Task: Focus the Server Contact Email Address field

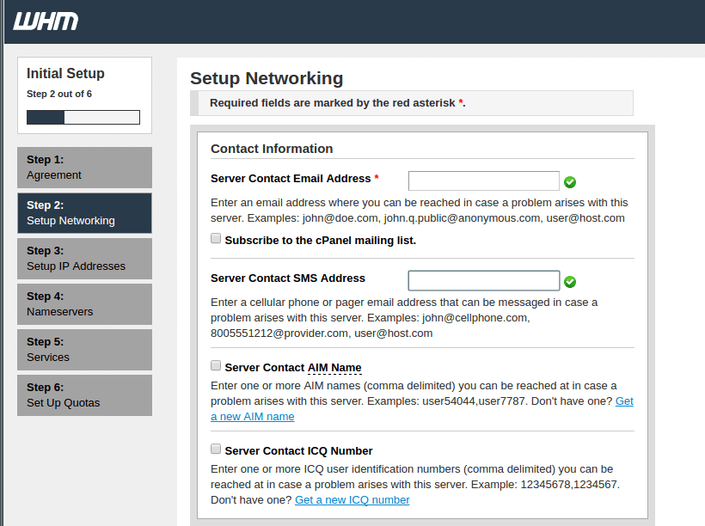Action: (484, 180)
